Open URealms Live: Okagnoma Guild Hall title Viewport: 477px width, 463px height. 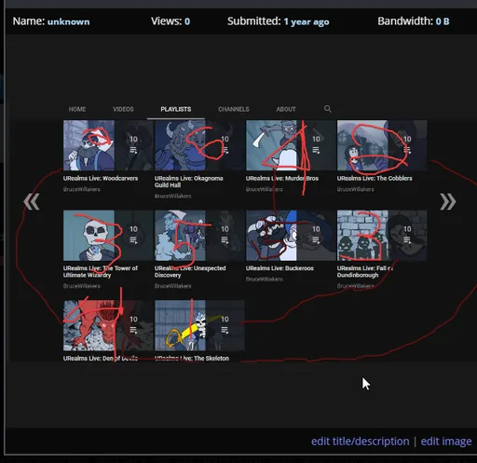[x=189, y=182]
